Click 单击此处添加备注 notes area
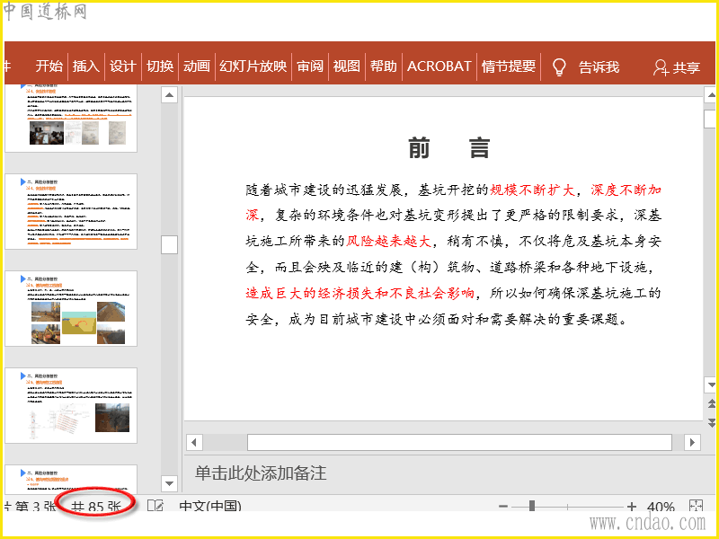Viewport: 719px width, 539px height. tap(261, 473)
